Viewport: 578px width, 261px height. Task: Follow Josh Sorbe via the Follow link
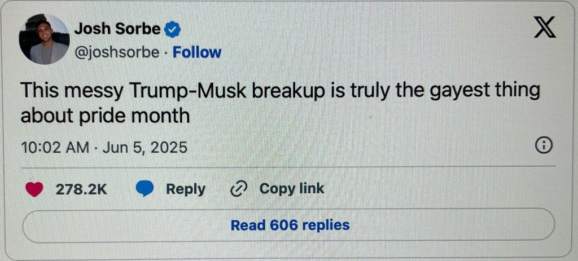click(197, 52)
